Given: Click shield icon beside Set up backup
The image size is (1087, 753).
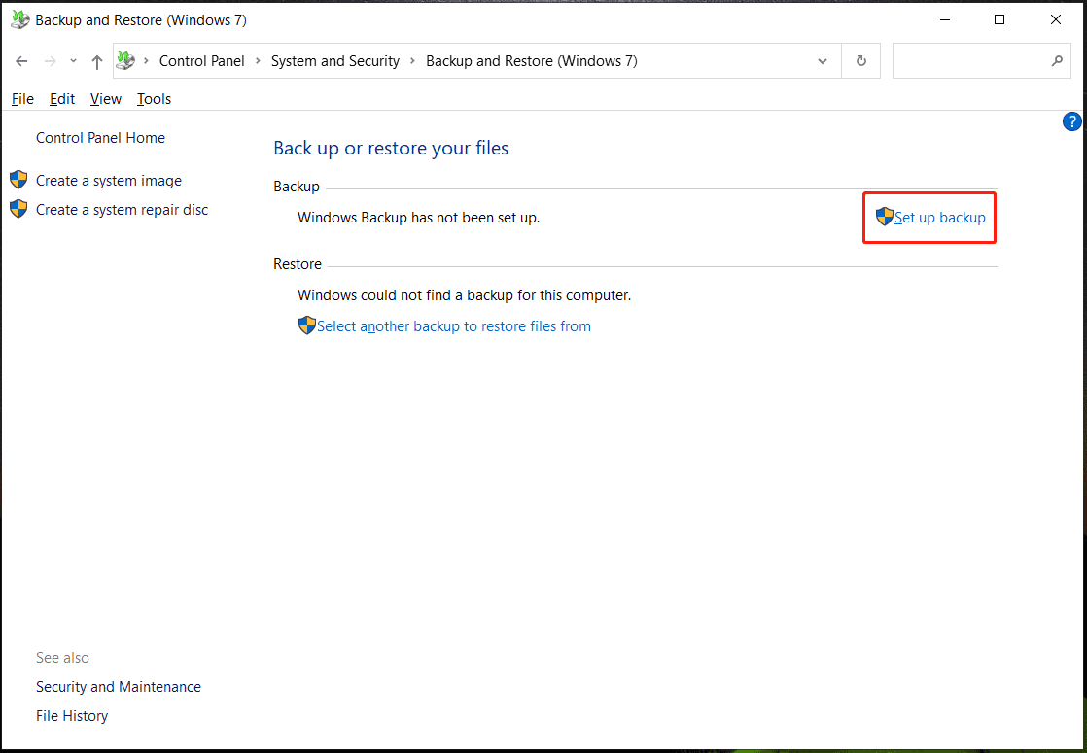Looking at the screenshot, I should [885, 217].
